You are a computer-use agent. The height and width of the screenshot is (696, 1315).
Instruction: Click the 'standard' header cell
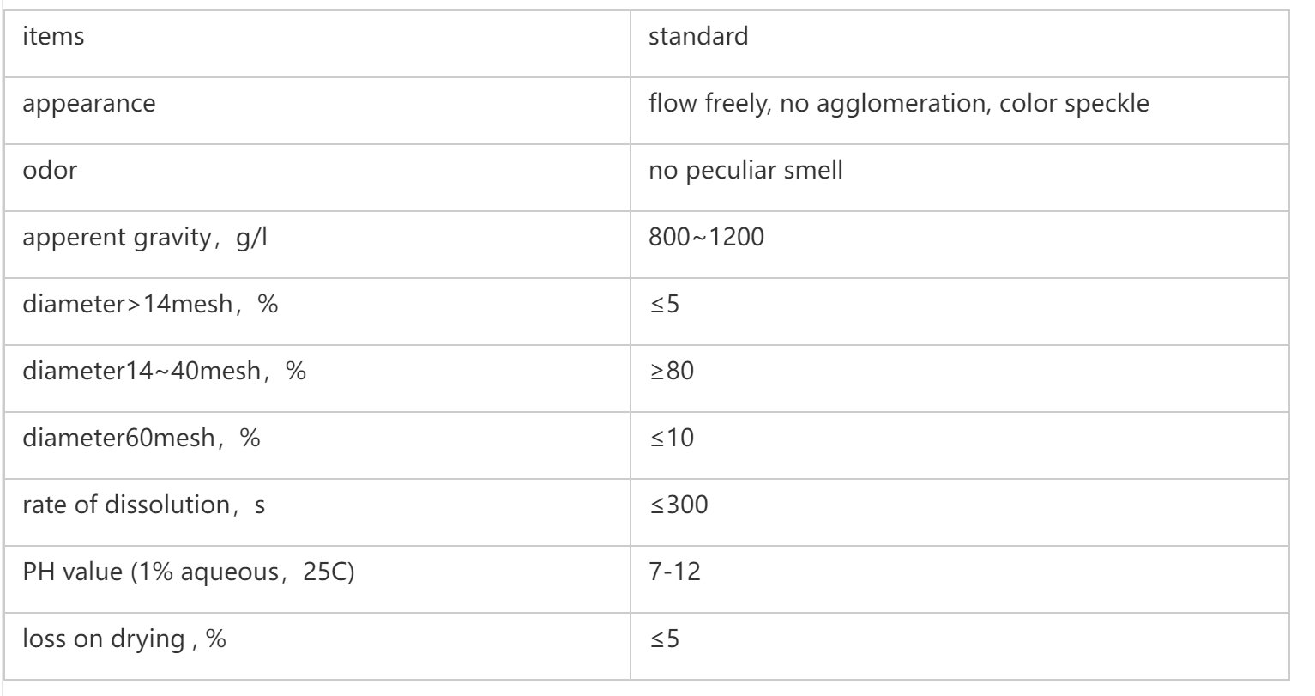click(x=698, y=38)
